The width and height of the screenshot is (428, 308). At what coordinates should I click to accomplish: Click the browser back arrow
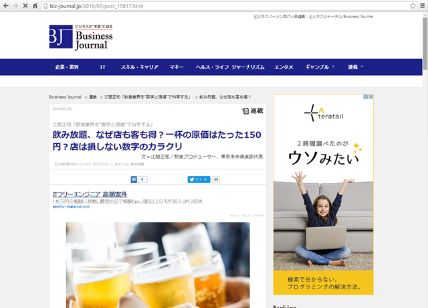6,5
